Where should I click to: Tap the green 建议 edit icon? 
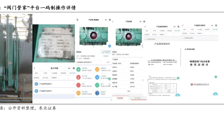pyautogui.click(x=97, y=85)
